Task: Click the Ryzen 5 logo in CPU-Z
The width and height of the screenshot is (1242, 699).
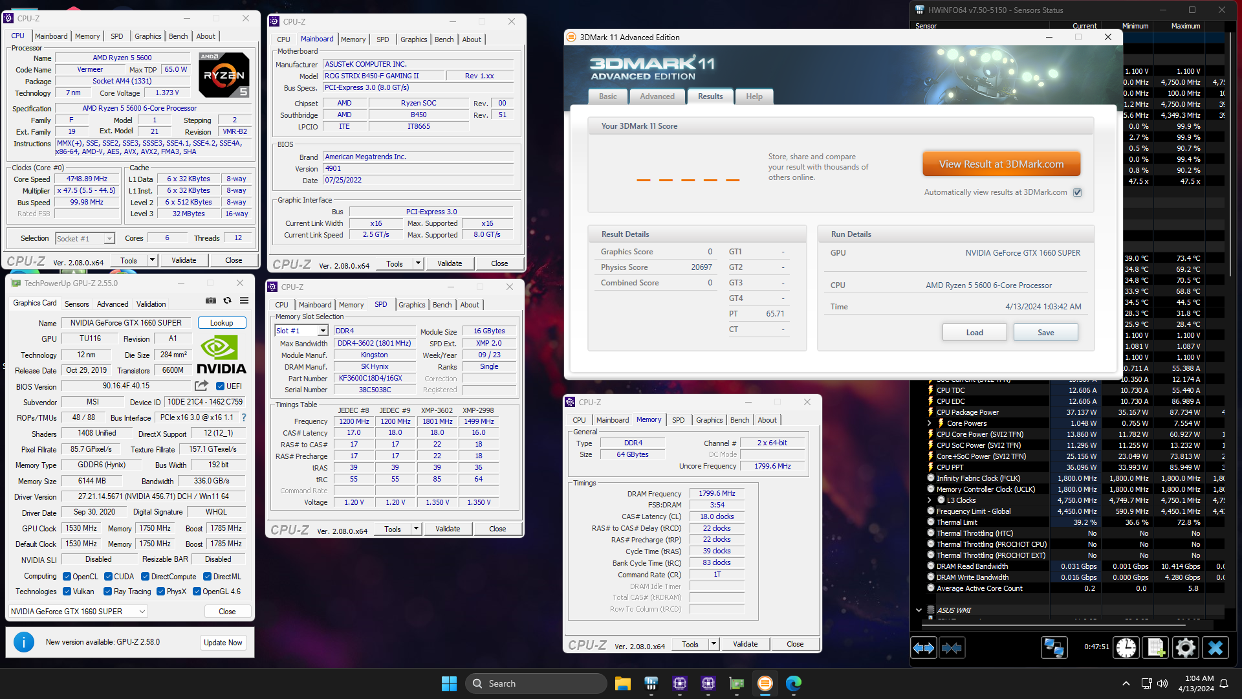Action: click(224, 75)
